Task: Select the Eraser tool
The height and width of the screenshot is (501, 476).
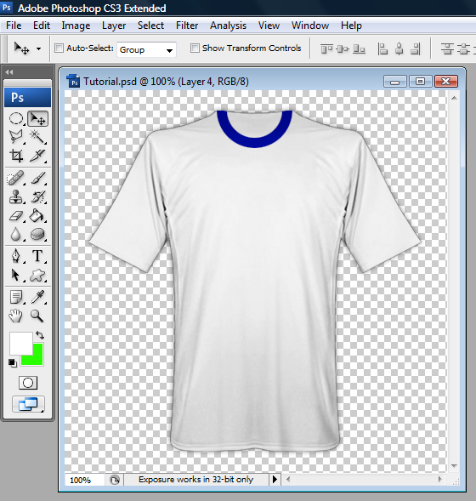Action: tap(16, 216)
